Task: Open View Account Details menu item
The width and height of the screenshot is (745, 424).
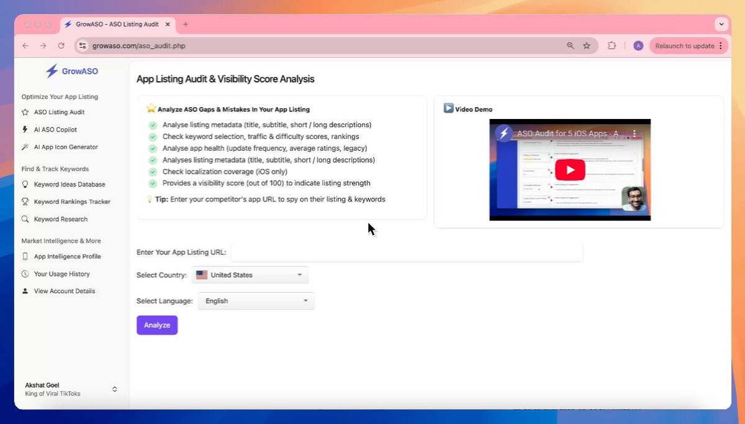Action: point(65,291)
